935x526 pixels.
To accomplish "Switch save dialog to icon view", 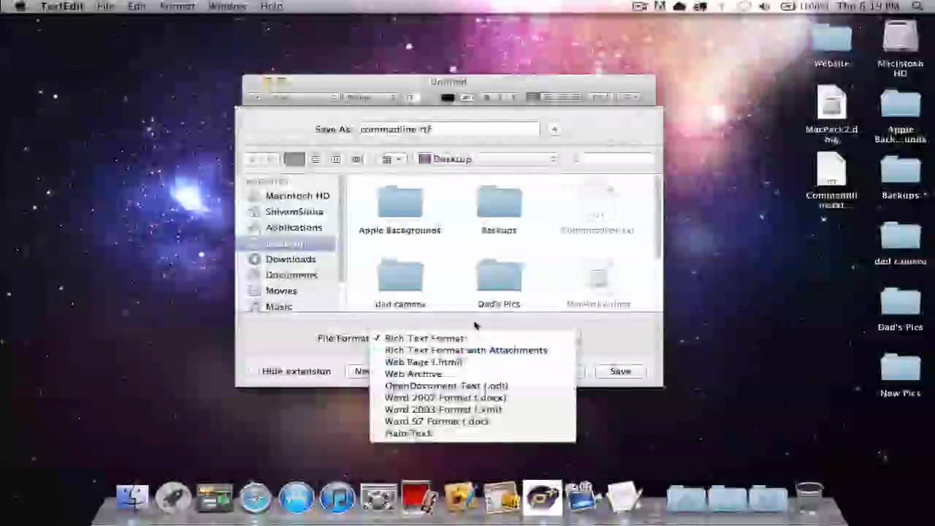I will (x=294, y=159).
